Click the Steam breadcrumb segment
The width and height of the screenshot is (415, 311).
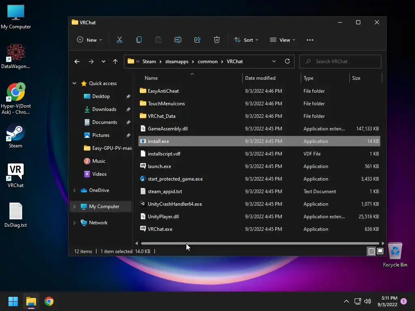pyautogui.click(x=149, y=62)
